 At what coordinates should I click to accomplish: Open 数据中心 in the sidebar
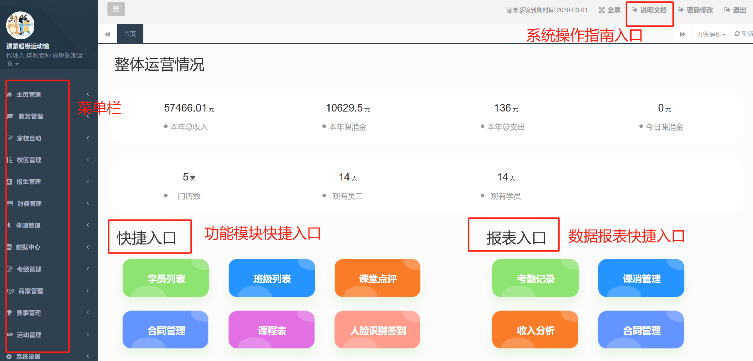(28, 247)
